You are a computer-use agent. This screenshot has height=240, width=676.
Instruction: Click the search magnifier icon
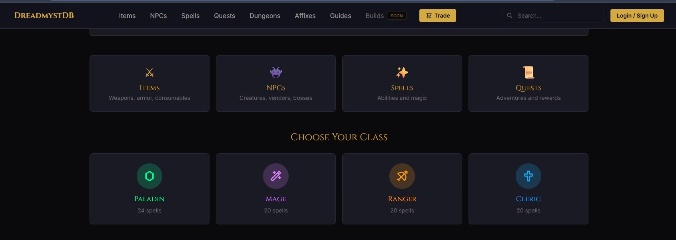(510, 16)
